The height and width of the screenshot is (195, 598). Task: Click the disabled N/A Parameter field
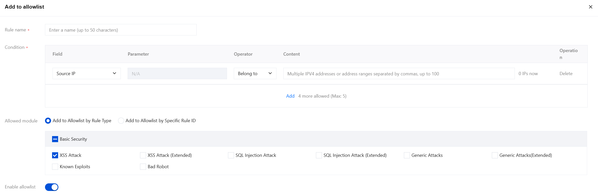(x=177, y=74)
